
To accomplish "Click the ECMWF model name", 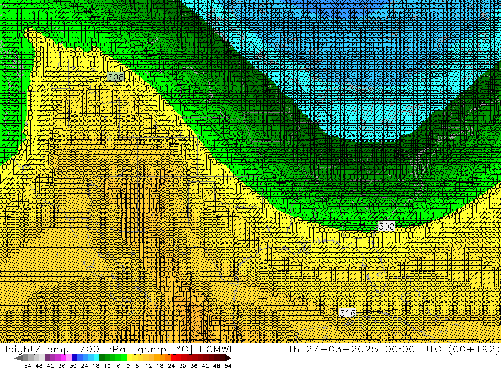I will (x=217, y=349).
